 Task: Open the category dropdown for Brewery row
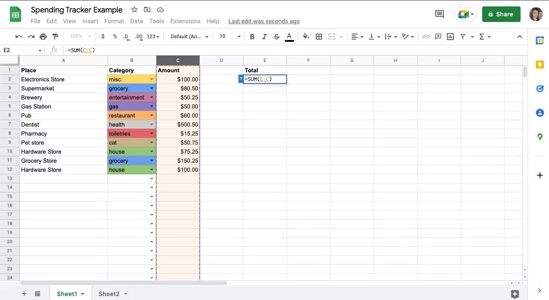[x=152, y=97]
